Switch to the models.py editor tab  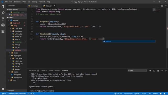point(34,6)
